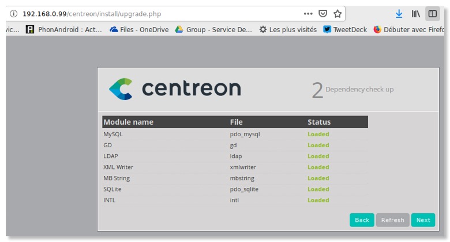The height and width of the screenshot is (242, 450).
Task: Open the Group - Service De... bookmark
Action: coord(213,29)
